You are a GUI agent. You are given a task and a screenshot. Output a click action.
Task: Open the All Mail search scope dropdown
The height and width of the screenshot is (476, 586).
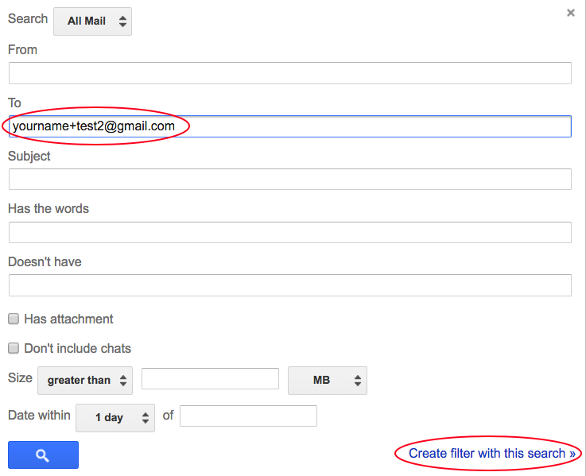click(x=93, y=21)
